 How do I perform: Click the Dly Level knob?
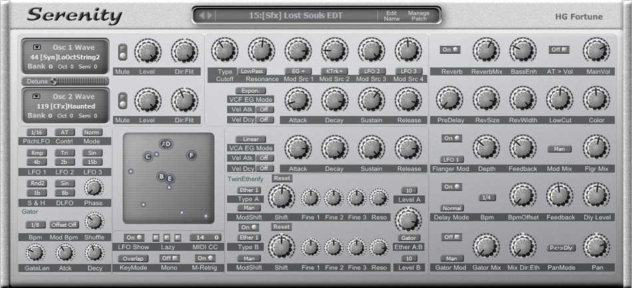coord(597,196)
